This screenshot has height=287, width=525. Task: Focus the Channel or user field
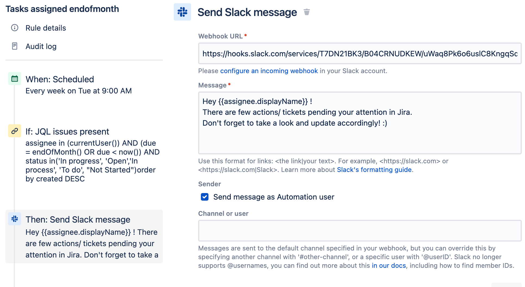coord(360,231)
